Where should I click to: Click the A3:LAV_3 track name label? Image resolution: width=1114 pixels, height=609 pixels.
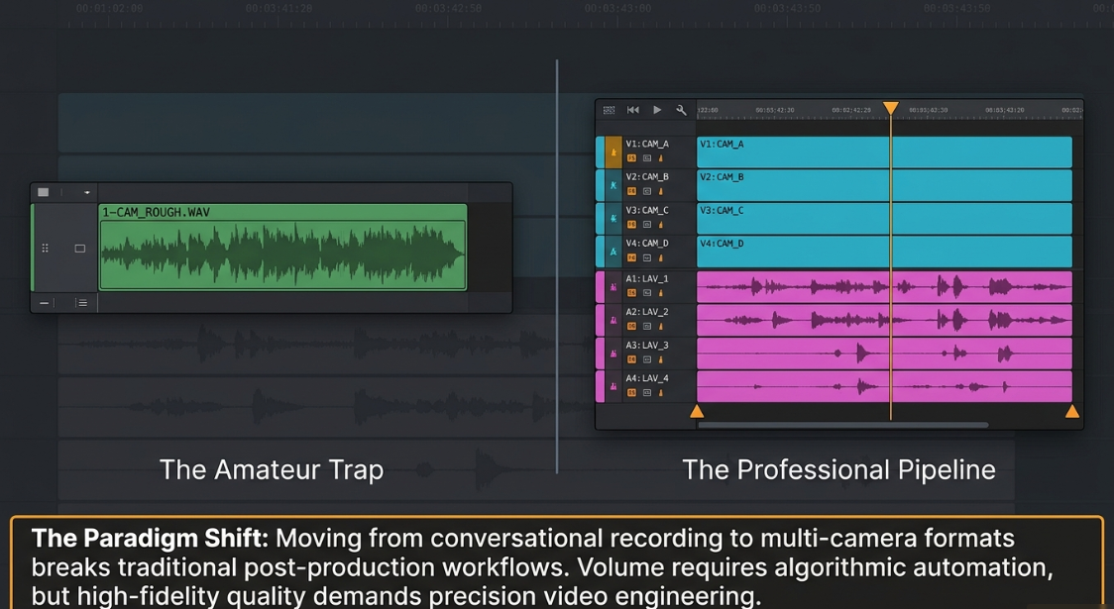click(647, 345)
